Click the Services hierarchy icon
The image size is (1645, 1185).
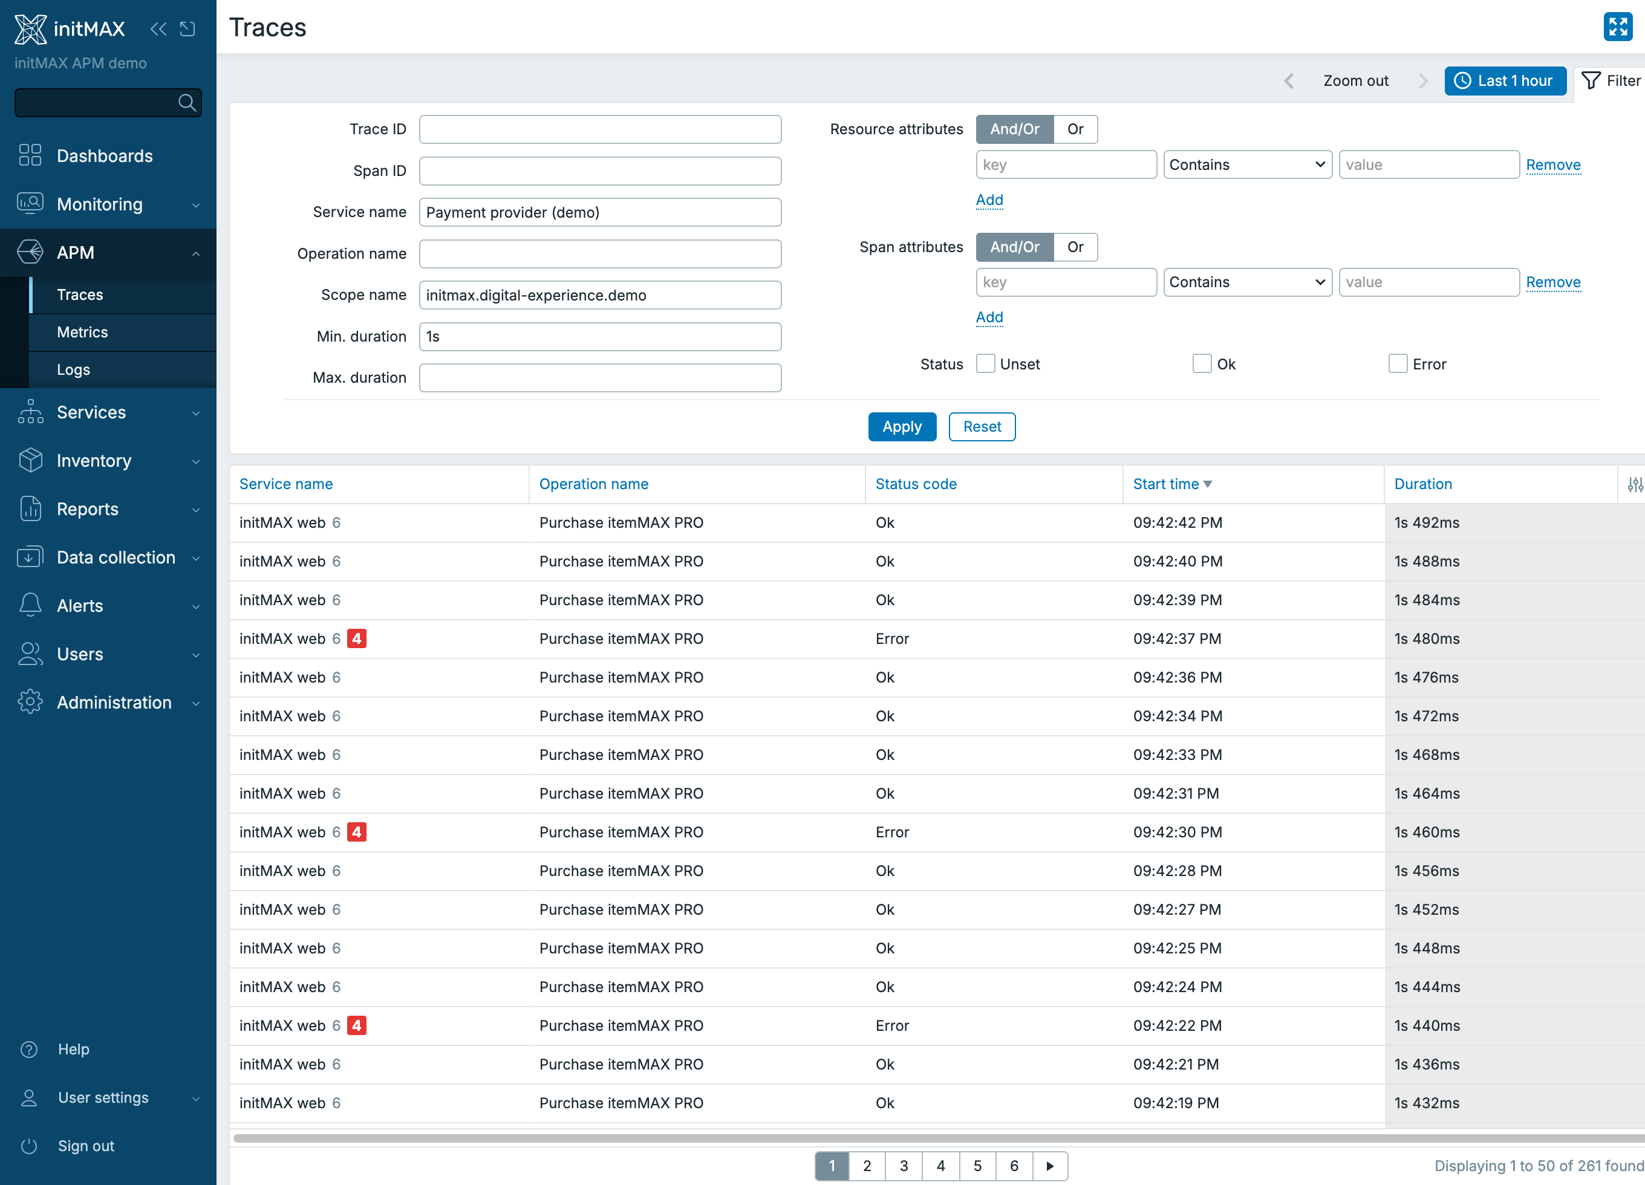(30, 411)
